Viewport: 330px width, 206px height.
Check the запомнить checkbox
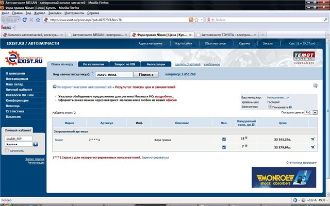(7, 150)
